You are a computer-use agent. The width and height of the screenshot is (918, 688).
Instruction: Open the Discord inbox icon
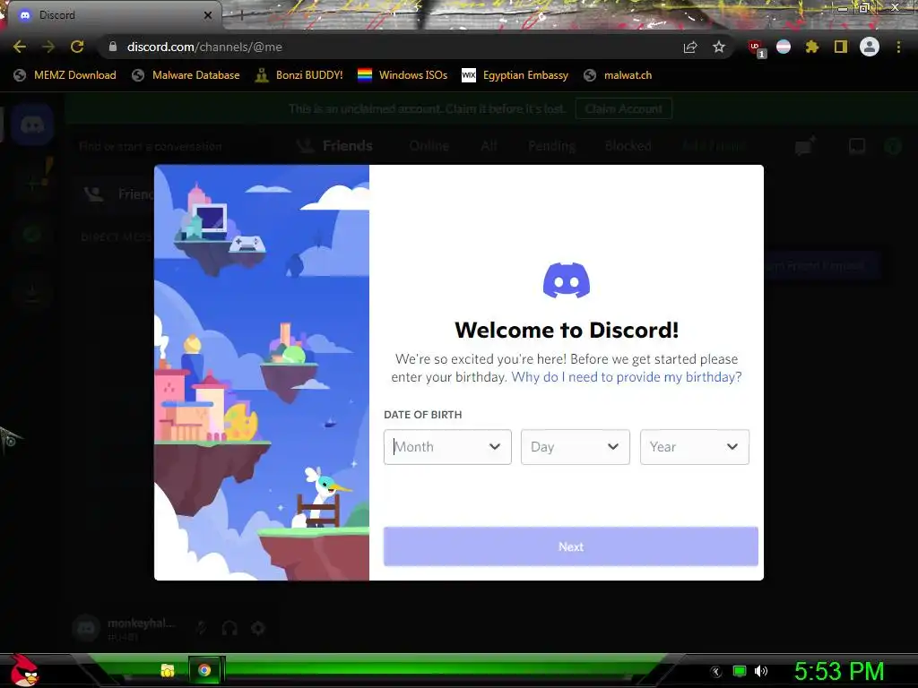coord(857,146)
